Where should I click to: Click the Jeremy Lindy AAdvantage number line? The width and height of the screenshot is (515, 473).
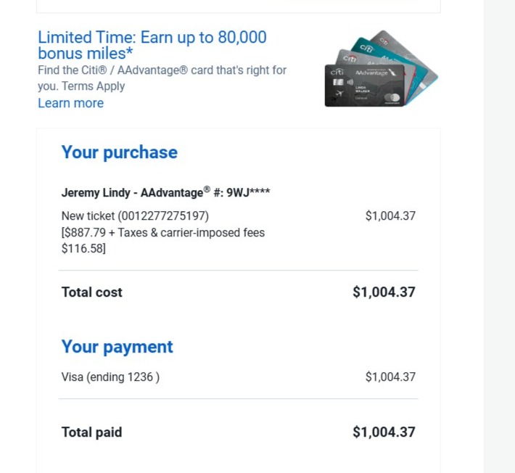coord(166,192)
